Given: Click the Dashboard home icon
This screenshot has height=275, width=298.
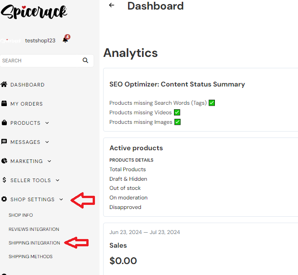Looking at the screenshot, I should tap(4, 85).
